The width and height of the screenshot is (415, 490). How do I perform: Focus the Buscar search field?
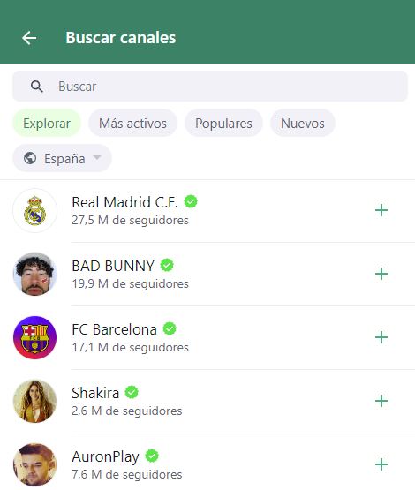(x=210, y=87)
